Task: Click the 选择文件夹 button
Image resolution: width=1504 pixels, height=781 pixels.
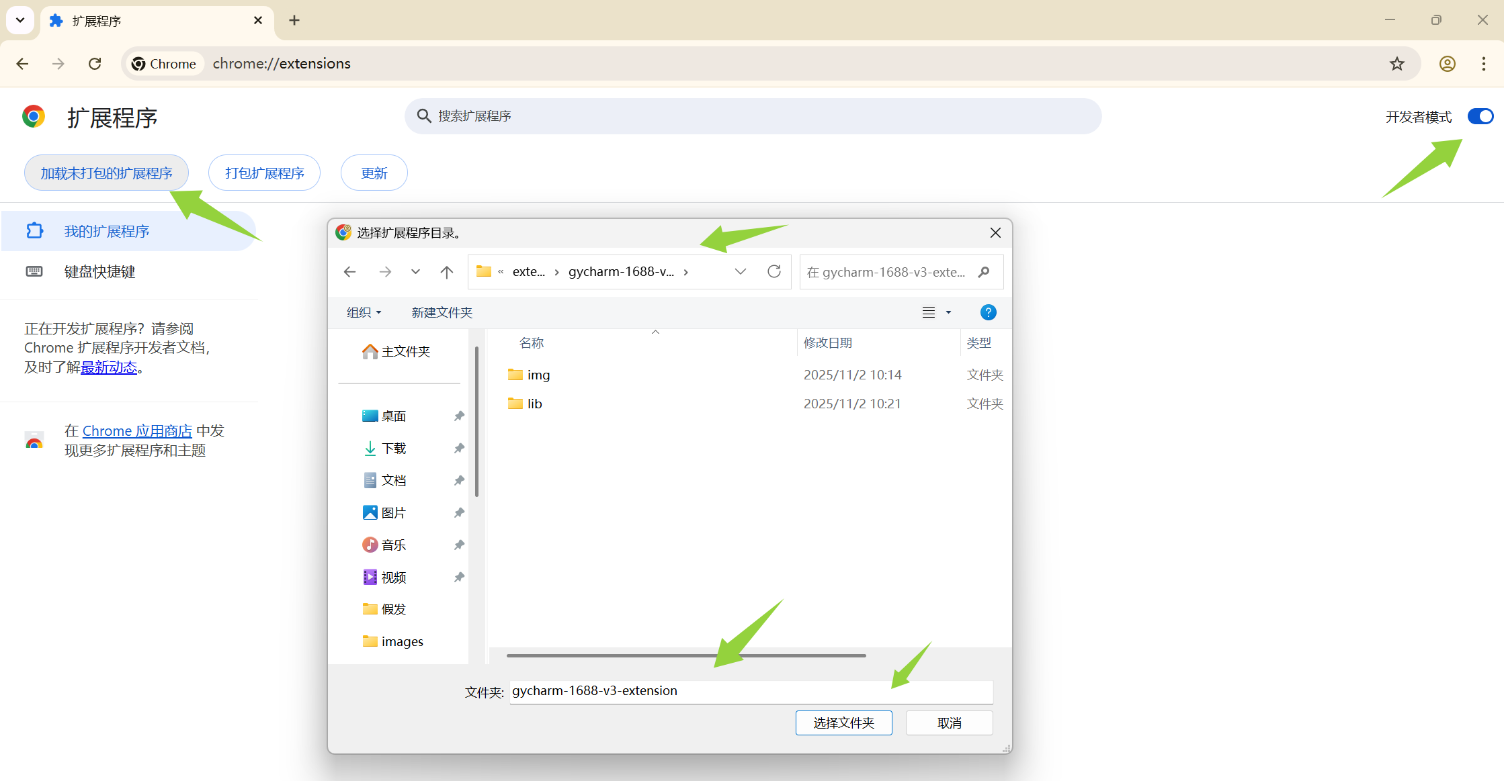Action: [x=843, y=723]
